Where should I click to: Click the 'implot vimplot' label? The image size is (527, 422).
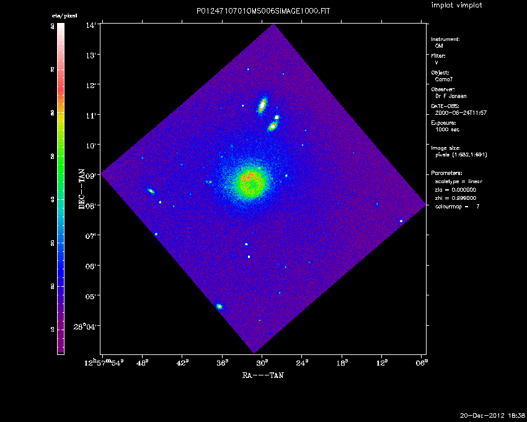(456, 5)
